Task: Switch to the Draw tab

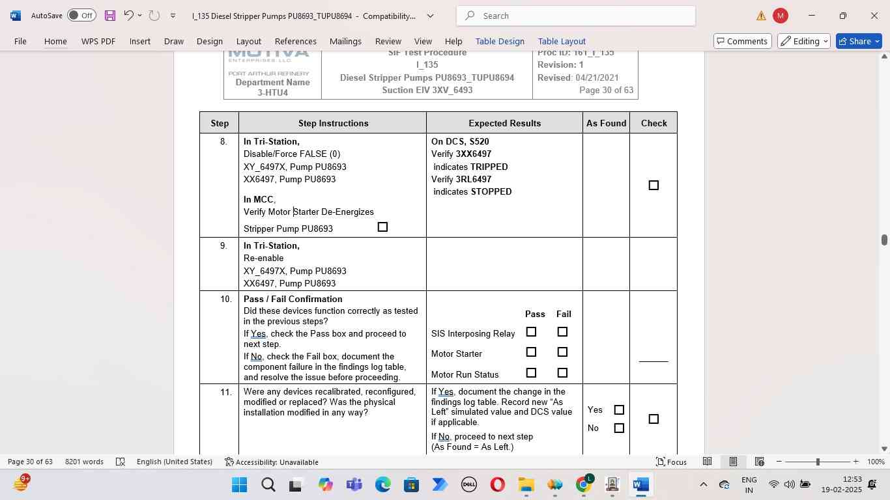Action: point(173,41)
